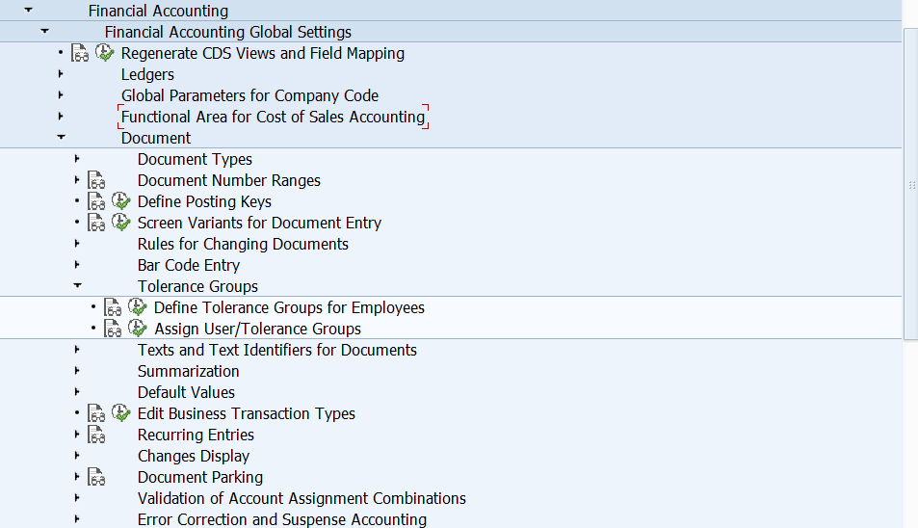The width and height of the screenshot is (918, 528).
Task: Execute activity icon for Regenerate CDS Views
Action: pyautogui.click(x=104, y=53)
